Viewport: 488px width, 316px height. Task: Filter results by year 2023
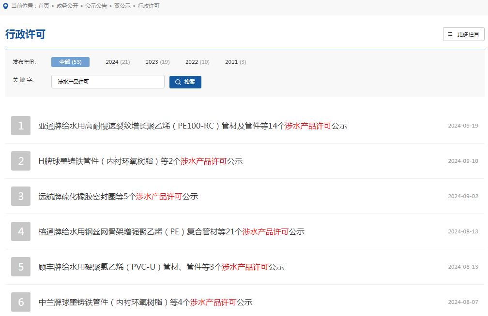[x=157, y=62]
